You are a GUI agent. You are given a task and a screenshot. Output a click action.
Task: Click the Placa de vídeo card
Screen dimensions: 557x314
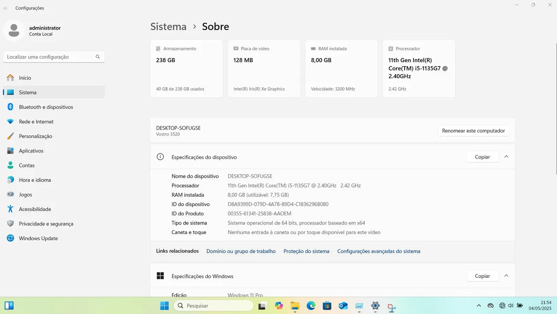tap(264, 69)
